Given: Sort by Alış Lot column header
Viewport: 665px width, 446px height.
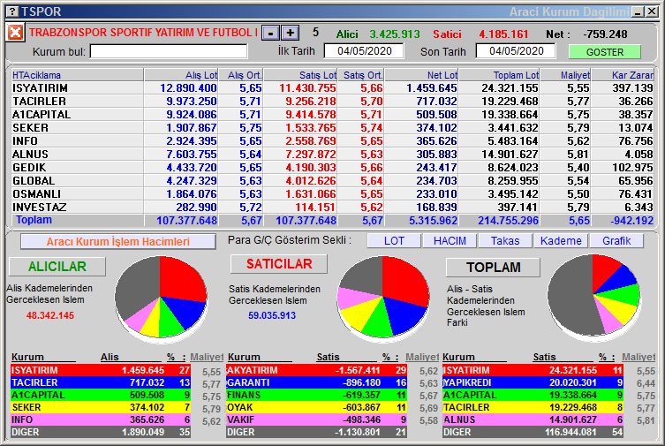Looking at the screenshot, I should 181,75.
